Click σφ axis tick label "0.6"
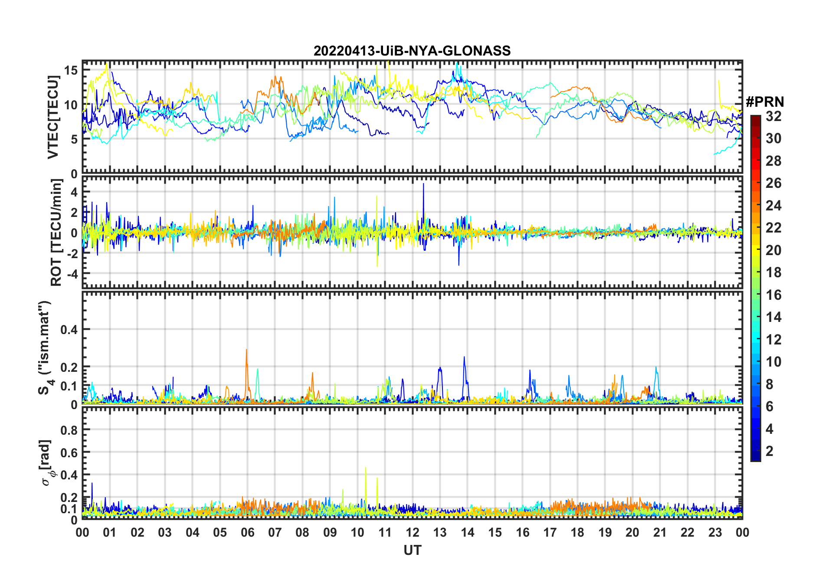 pyautogui.click(x=69, y=452)
